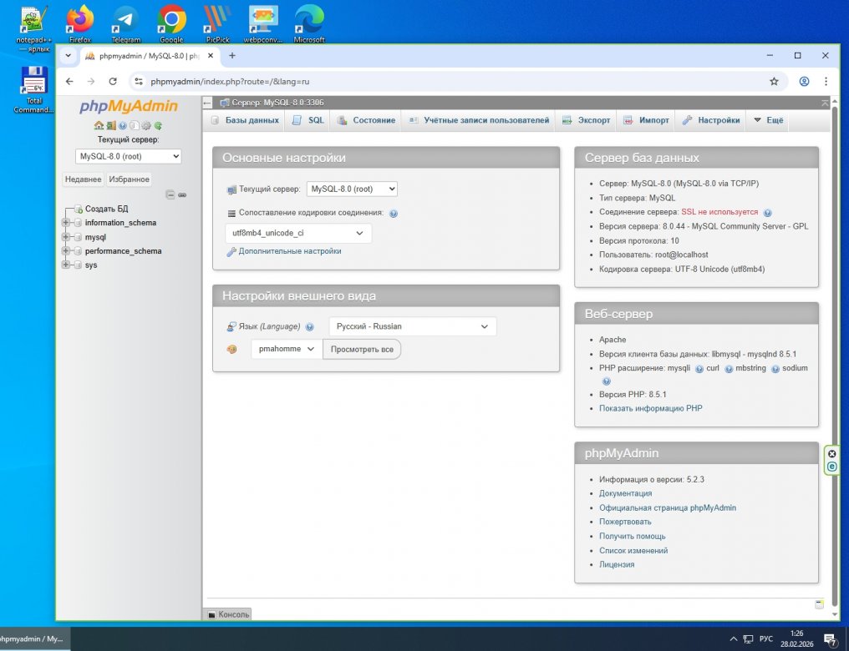Image resolution: width=849 pixels, height=651 pixels.
Task: Open the Ещё menu dropdown
Action: (768, 120)
